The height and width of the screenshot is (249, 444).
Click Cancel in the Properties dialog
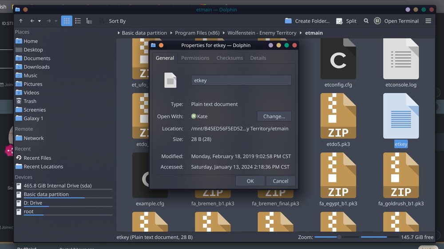[x=280, y=181]
